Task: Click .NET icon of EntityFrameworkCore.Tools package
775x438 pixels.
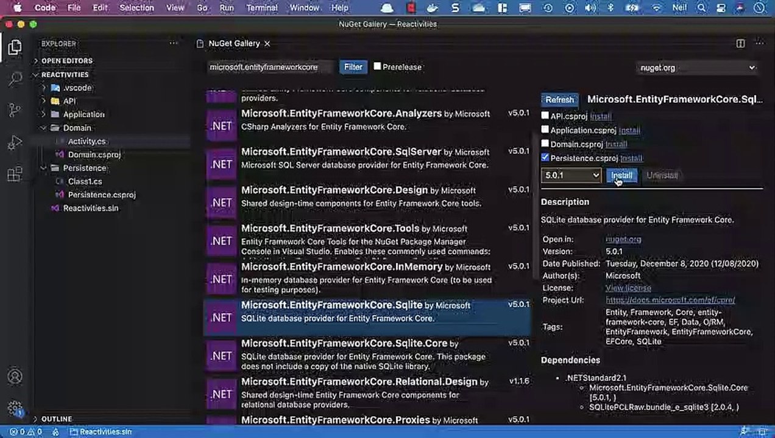Action: 221,241
